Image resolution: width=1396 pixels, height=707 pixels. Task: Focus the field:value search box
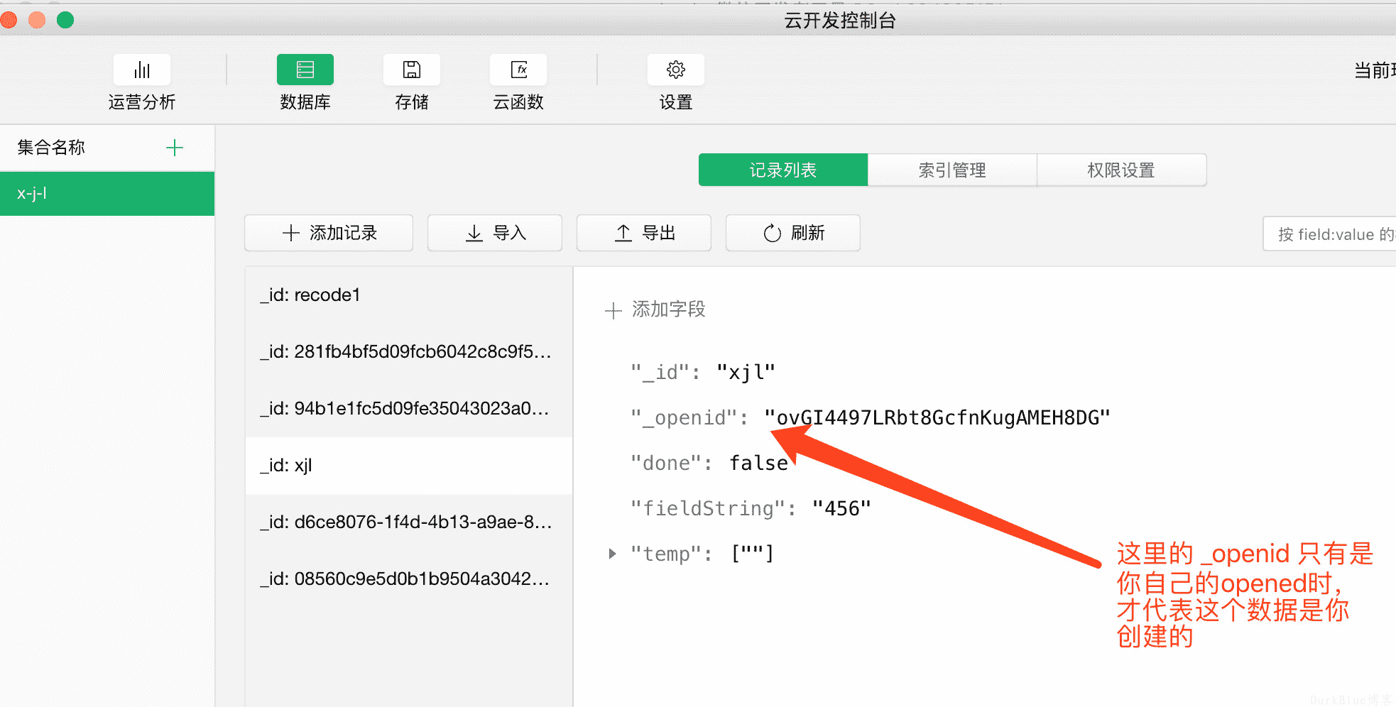tap(1329, 234)
